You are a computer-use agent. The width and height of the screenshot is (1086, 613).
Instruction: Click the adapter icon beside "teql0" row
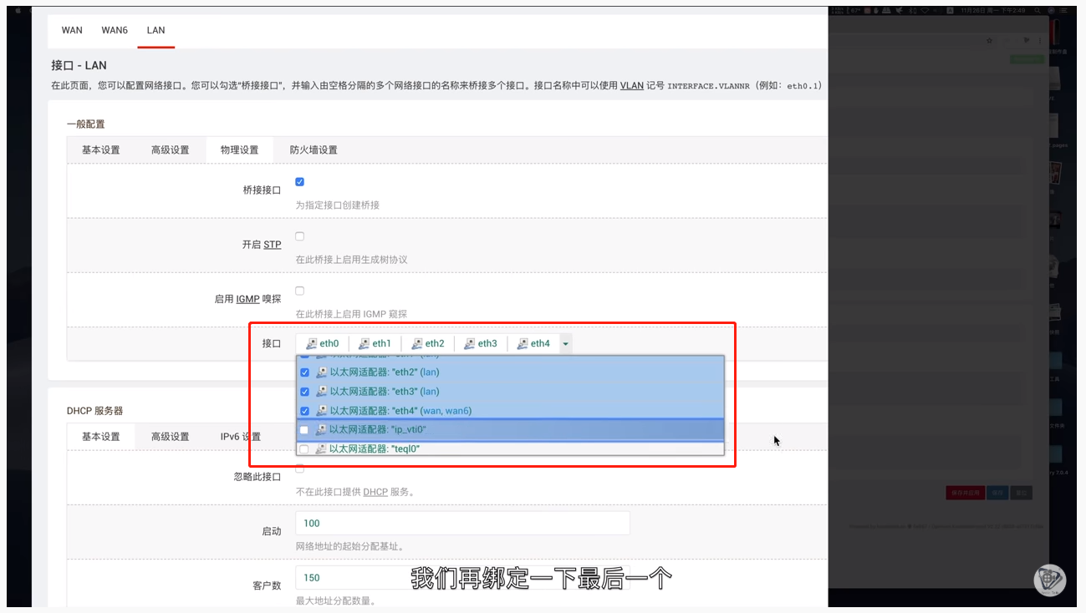[321, 449]
